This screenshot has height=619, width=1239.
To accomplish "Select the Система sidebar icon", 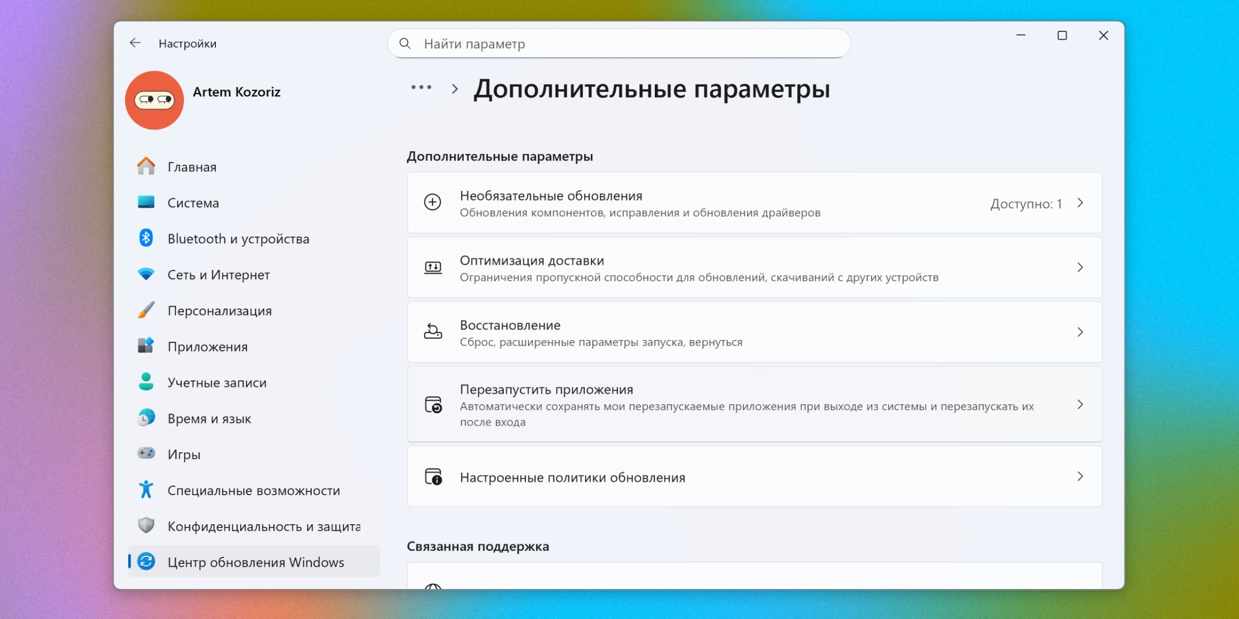I will [146, 203].
